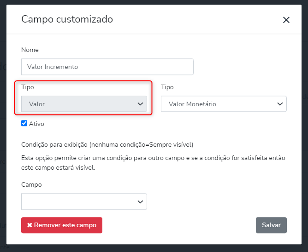
Task: Click the X icon inside Remover button
Action: [30, 225]
